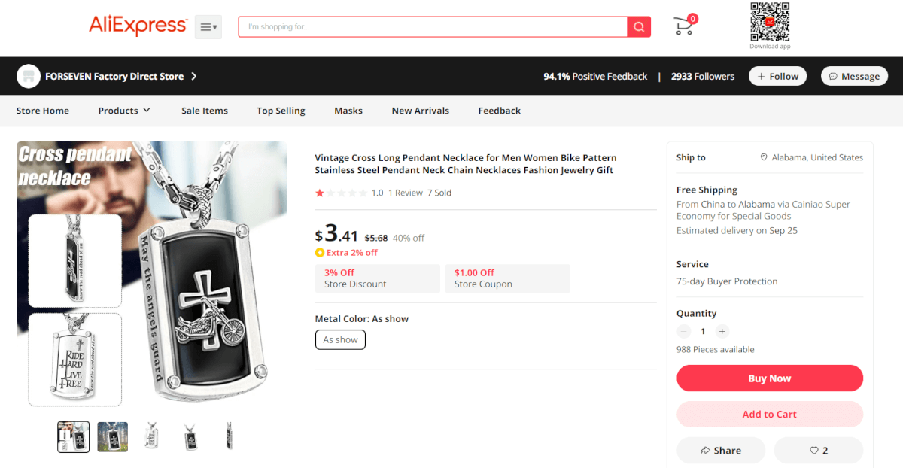Viewport: 903px width, 468px height.
Task: Expand the Products menu dropdown
Action: (x=124, y=111)
